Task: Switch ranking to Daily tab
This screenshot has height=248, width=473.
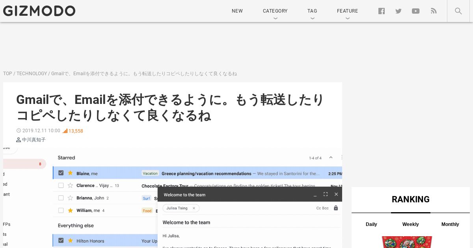Action: click(x=371, y=224)
